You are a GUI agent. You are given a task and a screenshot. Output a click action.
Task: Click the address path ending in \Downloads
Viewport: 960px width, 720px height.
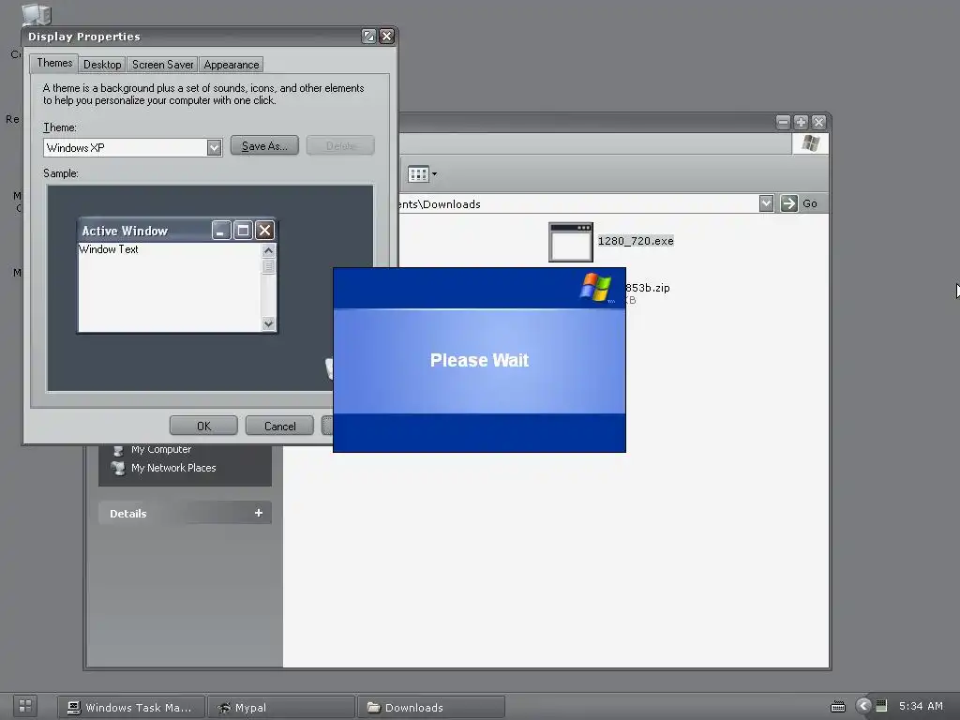click(440, 203)
